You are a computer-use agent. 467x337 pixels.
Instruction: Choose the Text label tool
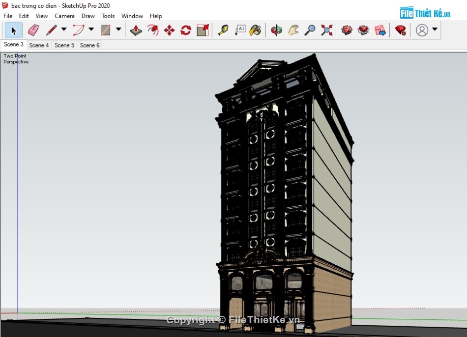[240, 30]
